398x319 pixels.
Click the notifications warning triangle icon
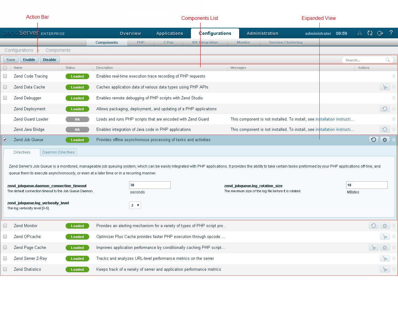pos(359,33)
